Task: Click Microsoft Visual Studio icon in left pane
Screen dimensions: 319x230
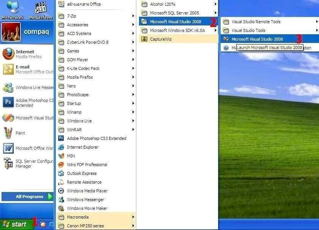Action: [x=8, y=118]
